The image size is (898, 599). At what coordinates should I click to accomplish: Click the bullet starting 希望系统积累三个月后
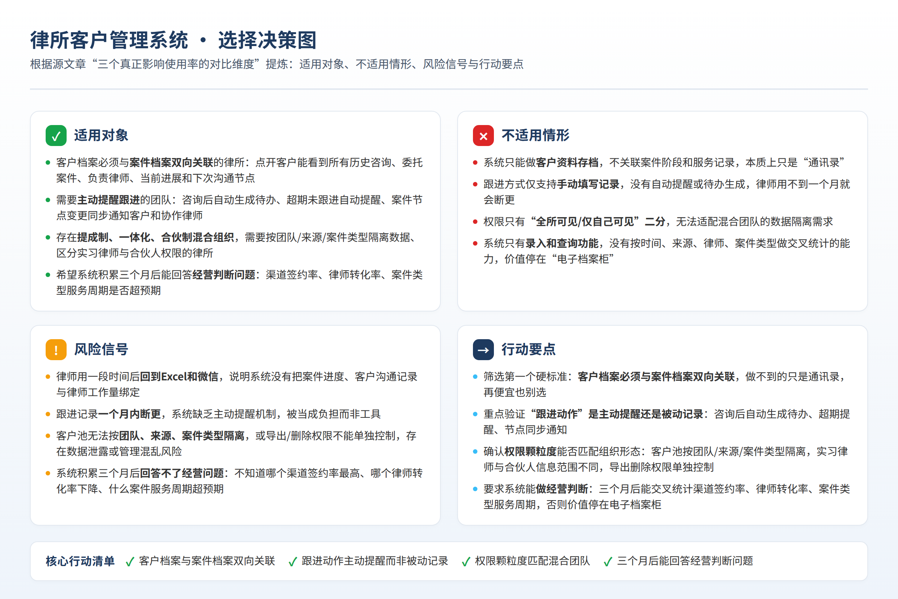click(x=239, y=282)
